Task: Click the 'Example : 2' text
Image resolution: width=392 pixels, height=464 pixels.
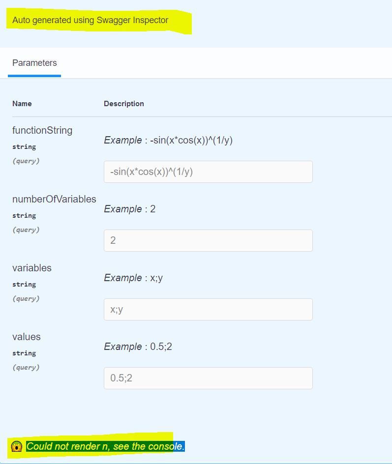Action: 130,209
